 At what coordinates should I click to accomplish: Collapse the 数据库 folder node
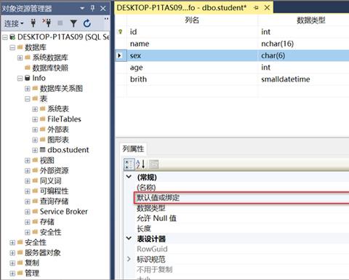tap(12, 47)
